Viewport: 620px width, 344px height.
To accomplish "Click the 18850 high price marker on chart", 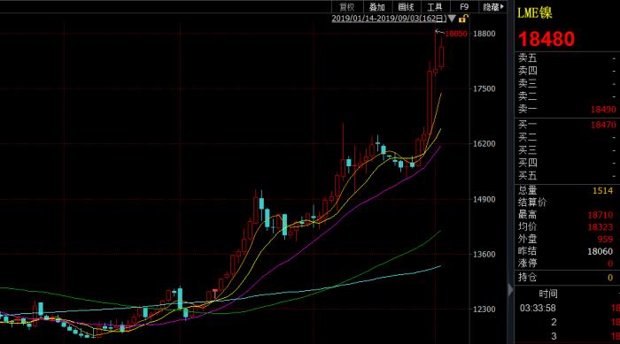I will click(456, 34).
